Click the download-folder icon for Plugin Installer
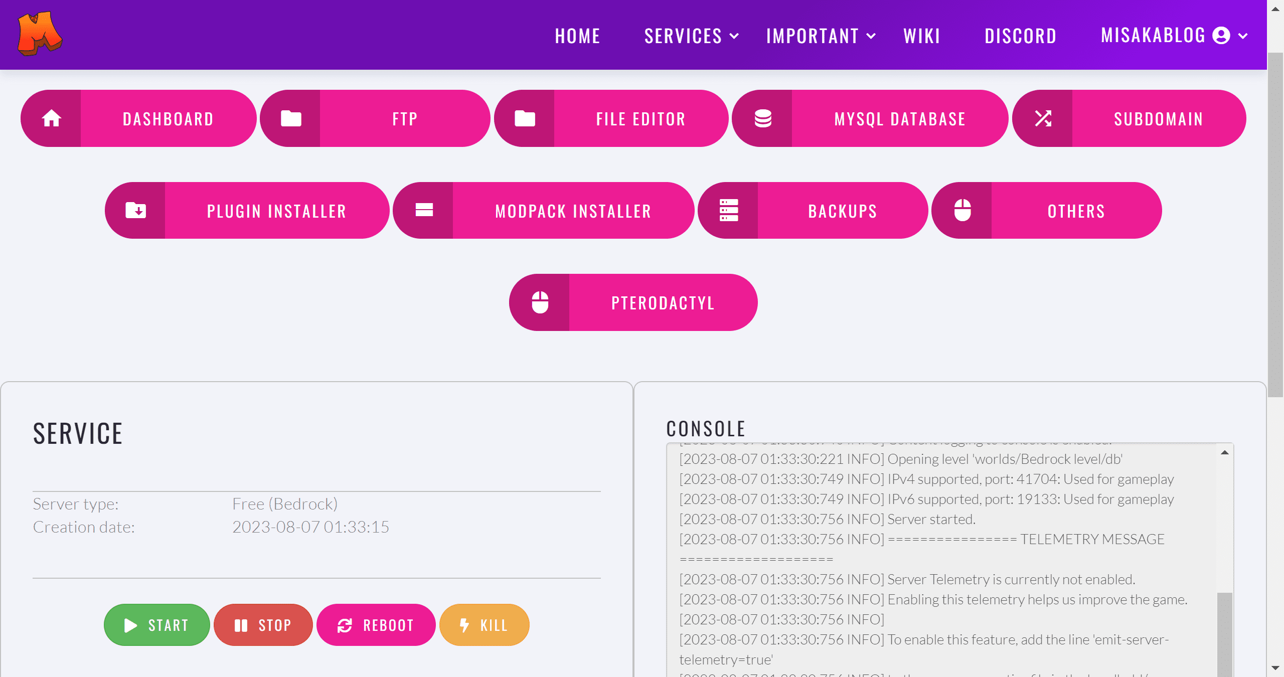The height and width of the screenshot is (677, 1284). point(135,211)
